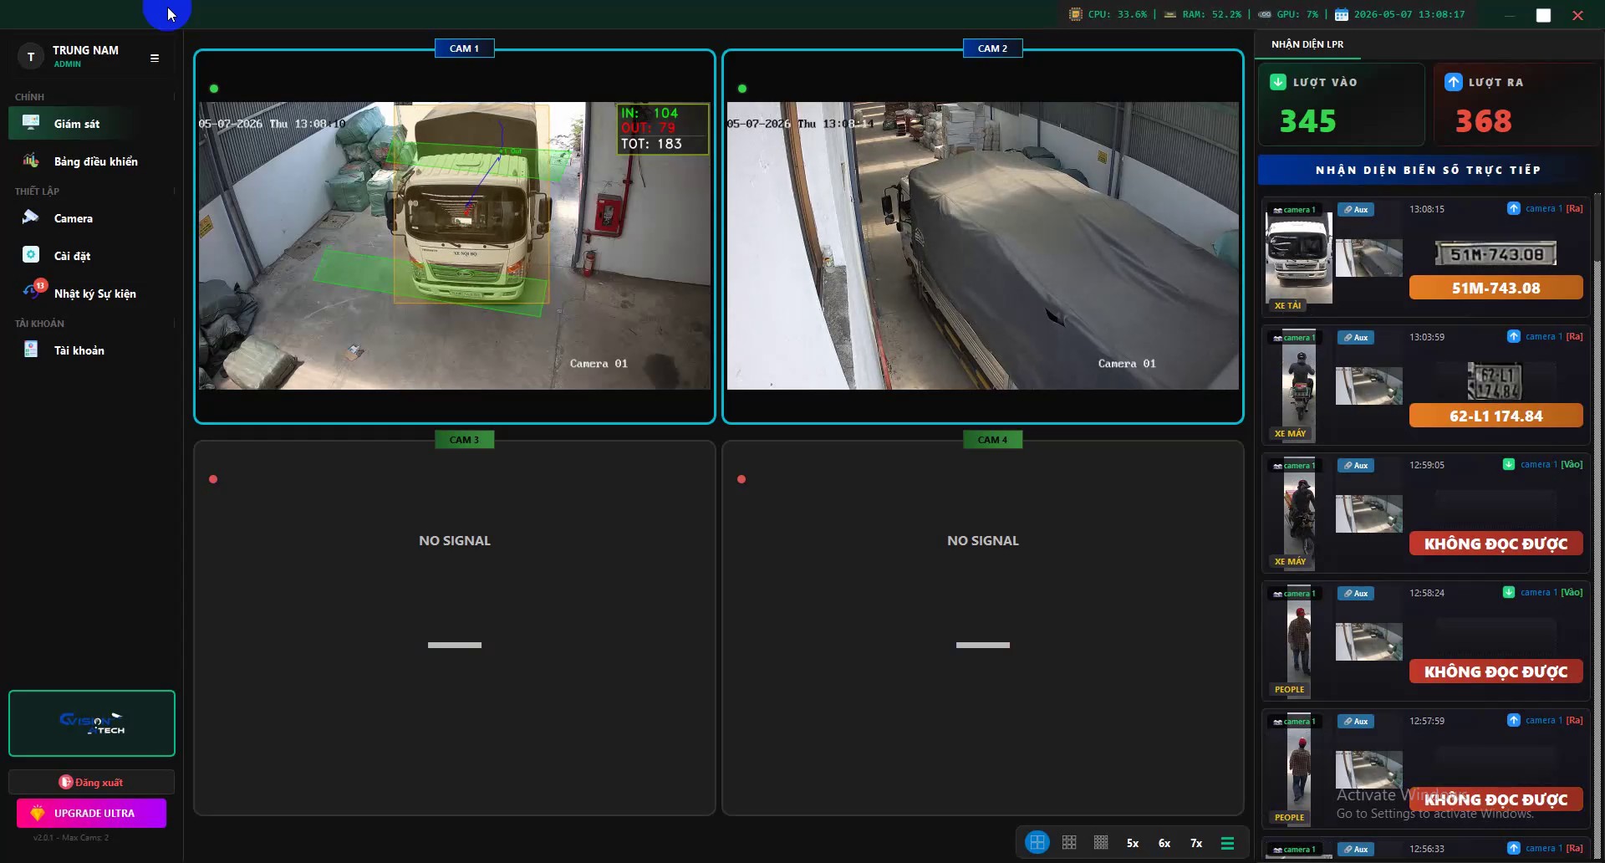Click the GPU usage indicator icon
Image resolution: width=1605 pixels, height=863 pixels.
[x=1265, y=14]
